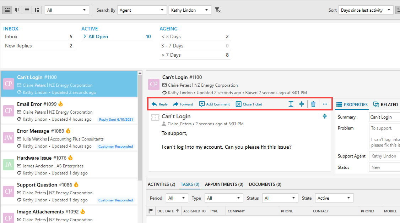Open the Search By dropdown
This screenshot has height=223, width=400.
(x=142, y=10)
